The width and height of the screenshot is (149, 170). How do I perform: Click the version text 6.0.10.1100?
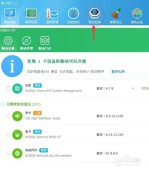coord(115,116)
